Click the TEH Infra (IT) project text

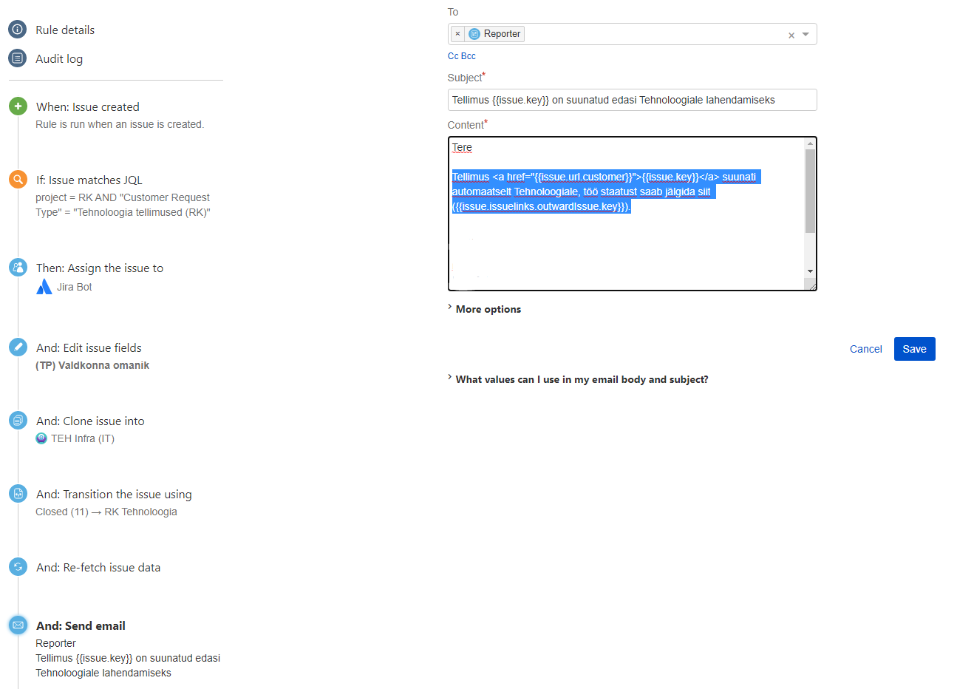point(83,438)
